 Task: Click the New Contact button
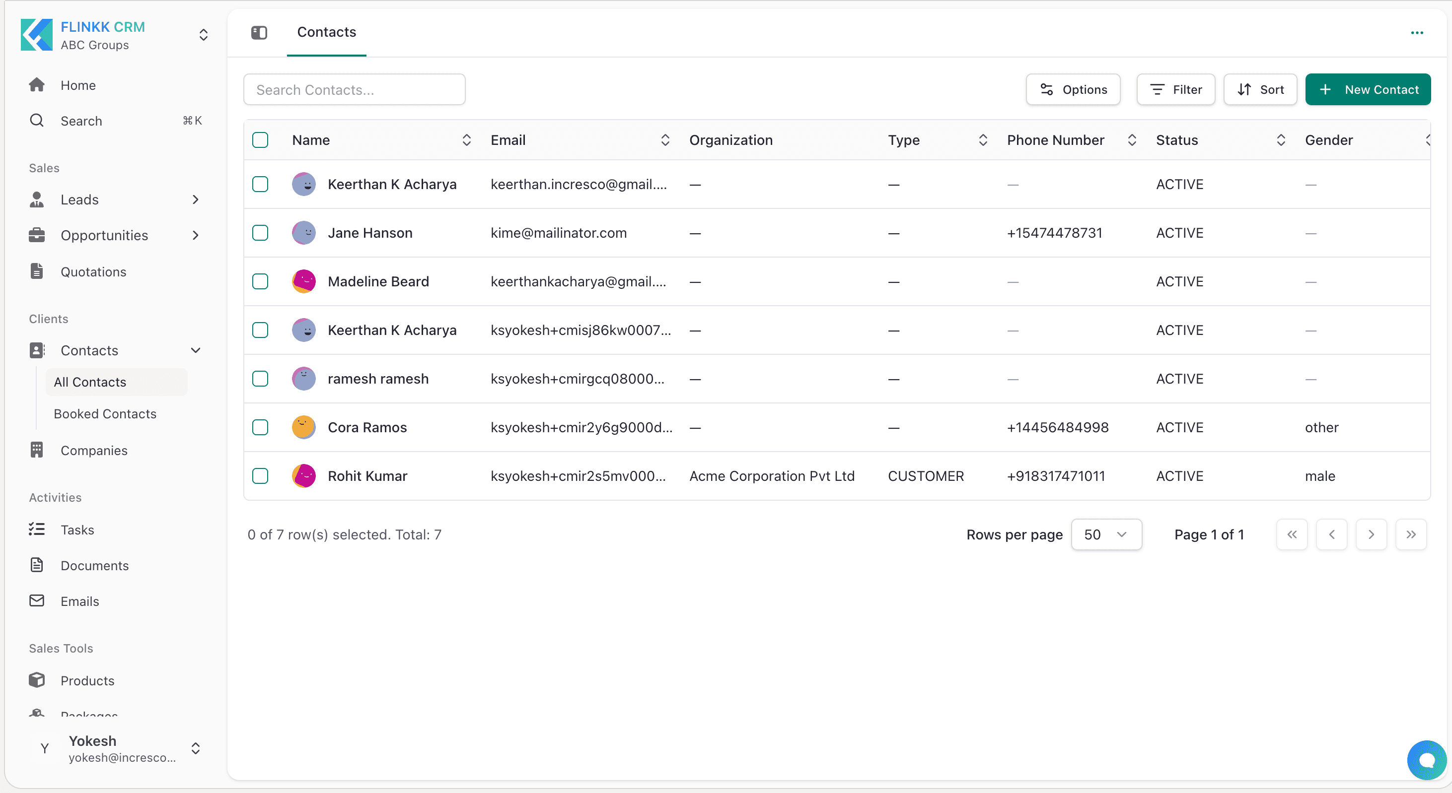coord(1368,89)
